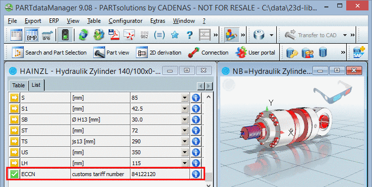Click green checkmark icon for ECCN

[x=14, y=174]
